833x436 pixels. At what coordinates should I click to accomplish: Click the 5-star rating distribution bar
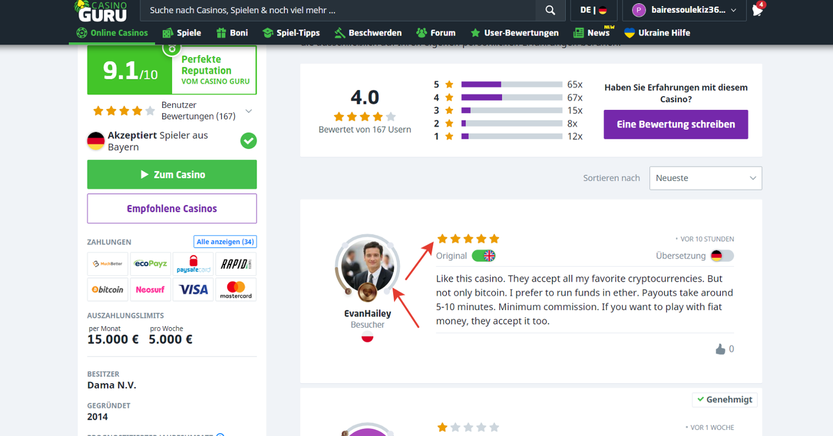[x=511, y=84]
